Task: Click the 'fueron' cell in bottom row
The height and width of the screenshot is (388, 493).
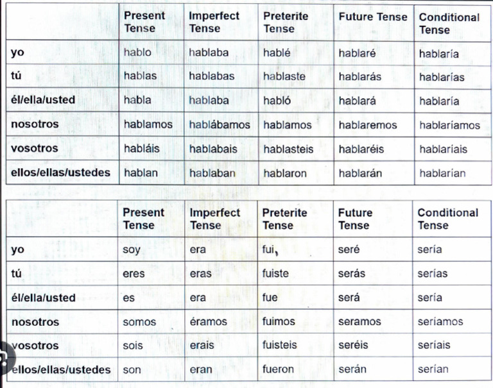Action: (278, 369)
